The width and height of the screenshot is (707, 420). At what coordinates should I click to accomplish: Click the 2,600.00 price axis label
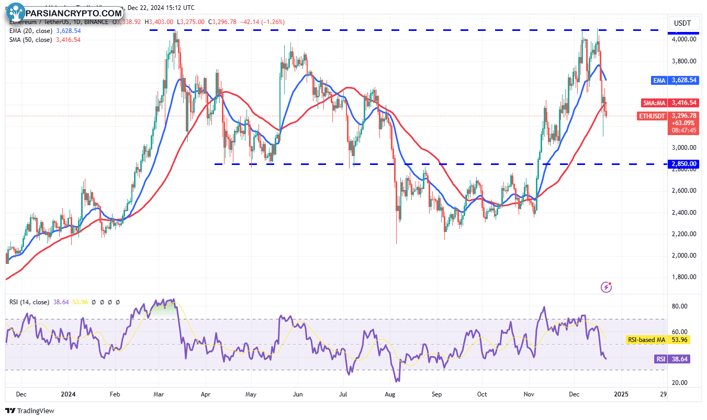[684, 191]
